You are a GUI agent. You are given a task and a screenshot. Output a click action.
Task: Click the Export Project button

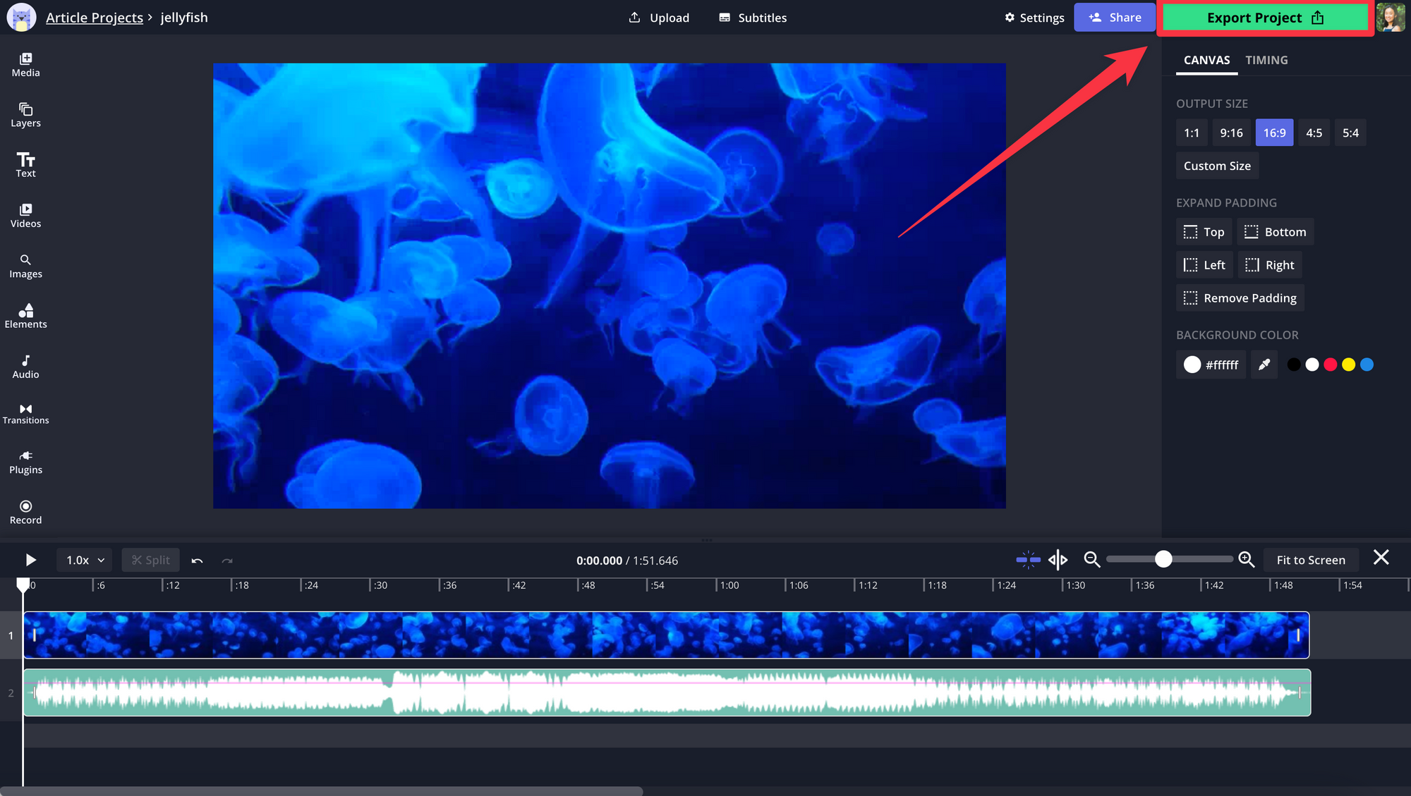[1265, 18]
